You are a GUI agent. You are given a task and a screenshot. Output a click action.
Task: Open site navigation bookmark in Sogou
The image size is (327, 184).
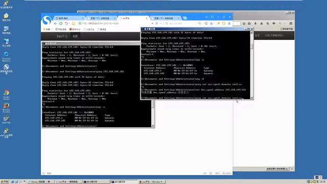coord(61,29)
